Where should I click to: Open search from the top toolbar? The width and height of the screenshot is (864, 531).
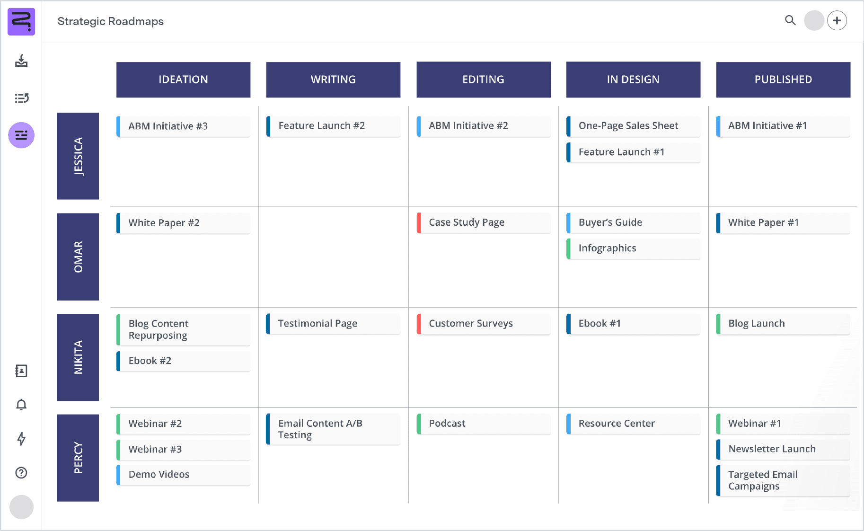click(x=790, y=21)
